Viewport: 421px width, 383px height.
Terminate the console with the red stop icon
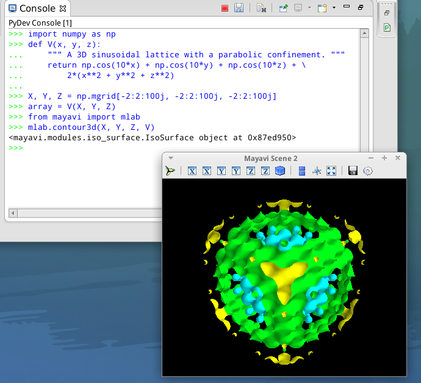click(225, 9)
